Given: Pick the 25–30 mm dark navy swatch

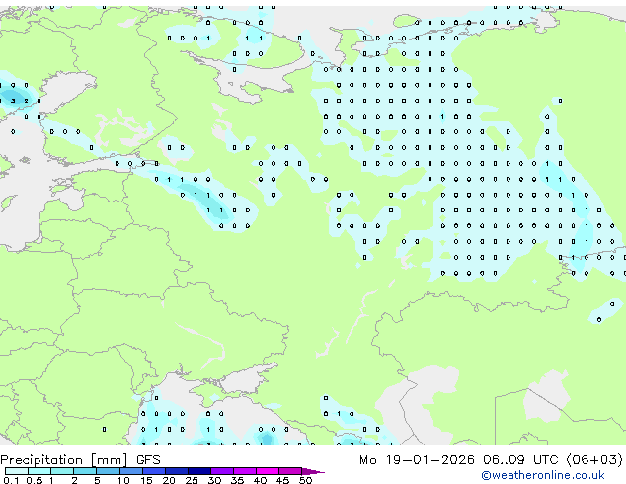Looking at the screenshot, I should tap(199, 471).
